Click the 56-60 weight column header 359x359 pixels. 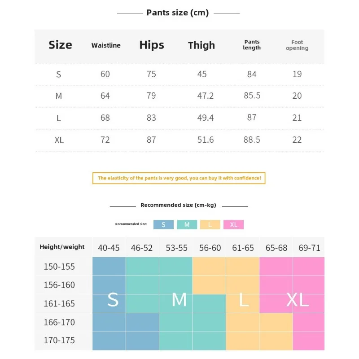pyautogui.click(x=210, y=248)
